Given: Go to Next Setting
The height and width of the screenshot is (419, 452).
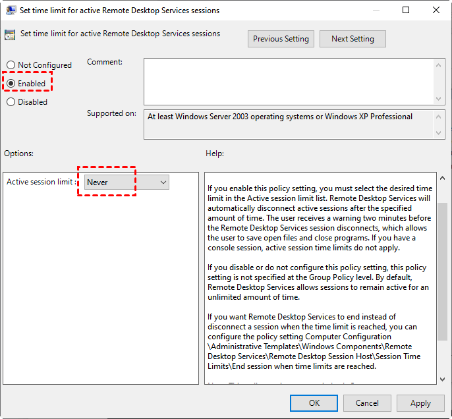Looking at the screenshot, I should (353, 39).
